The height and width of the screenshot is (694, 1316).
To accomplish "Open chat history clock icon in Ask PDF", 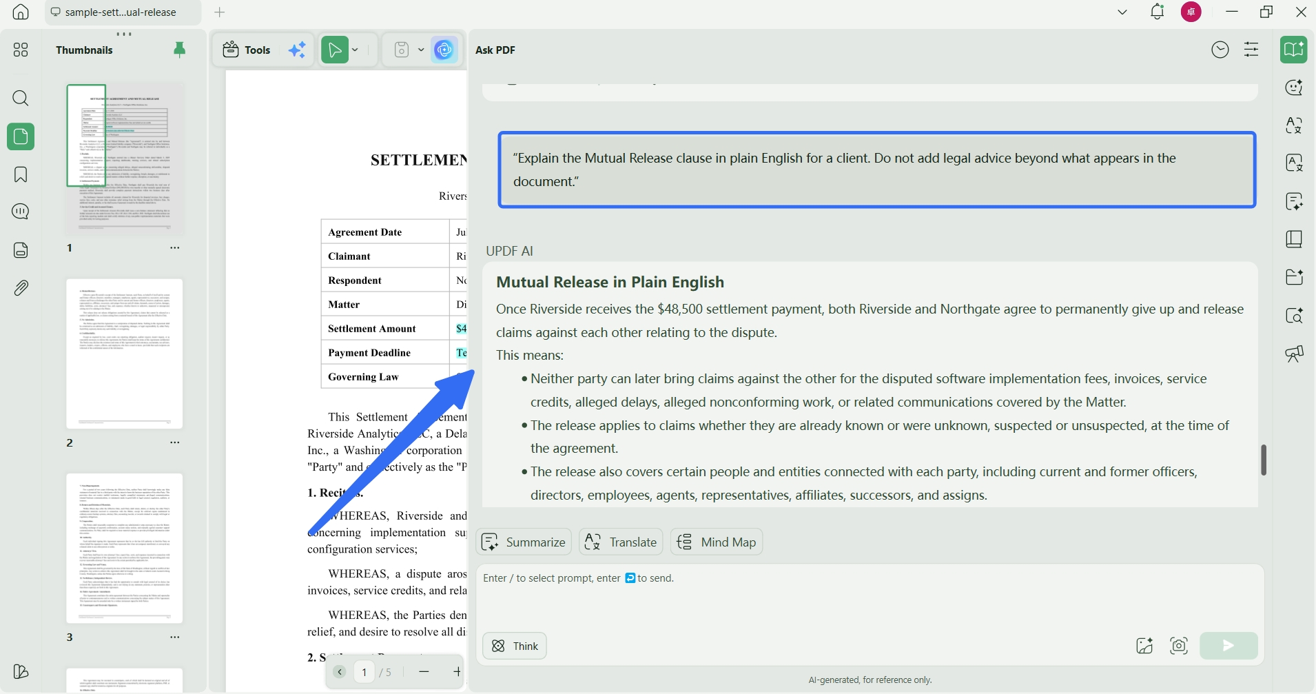I will [1220, 50].
